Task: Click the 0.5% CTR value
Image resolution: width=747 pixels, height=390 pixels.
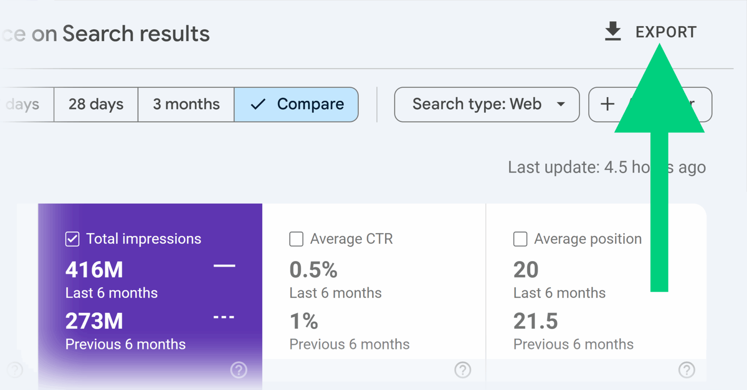Action: 313,270
